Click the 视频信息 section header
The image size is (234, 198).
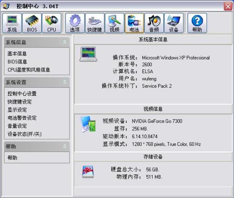click(153, 109)
